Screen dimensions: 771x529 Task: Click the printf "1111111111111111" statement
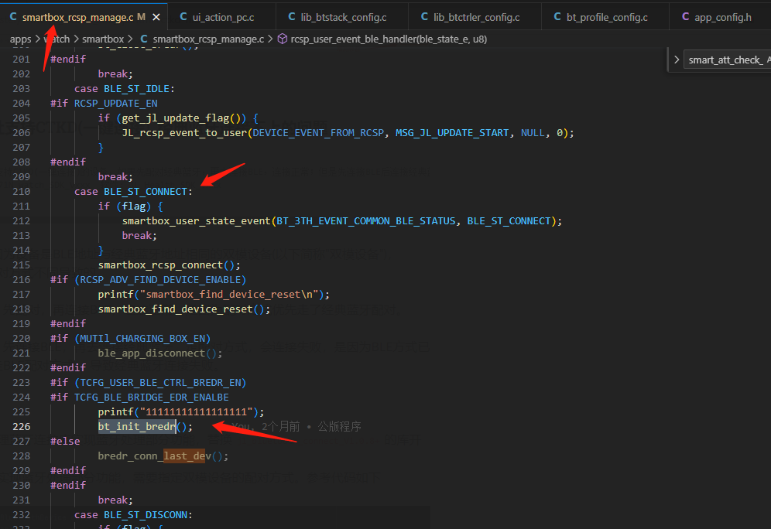(181, 412)
